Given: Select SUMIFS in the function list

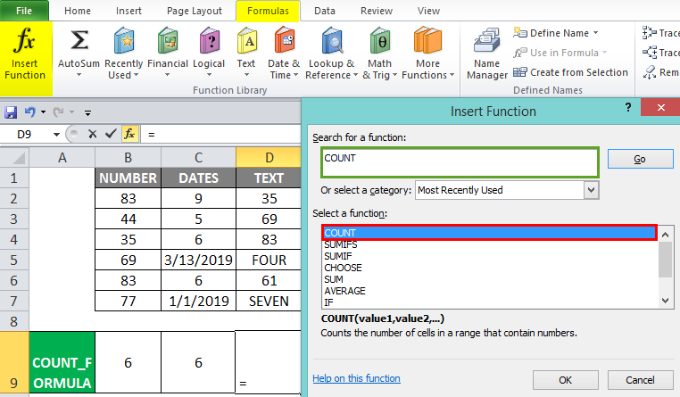Looking at the screenshot, I should [x=489, y=244].
